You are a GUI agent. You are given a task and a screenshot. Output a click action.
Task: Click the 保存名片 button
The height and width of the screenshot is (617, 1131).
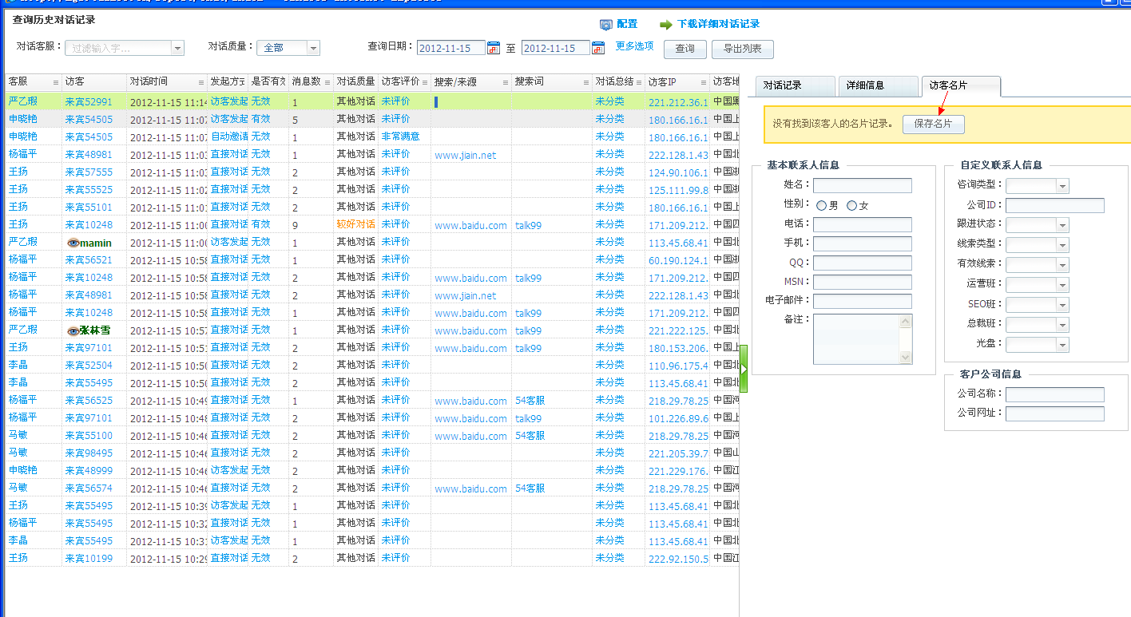click(934, 125)
